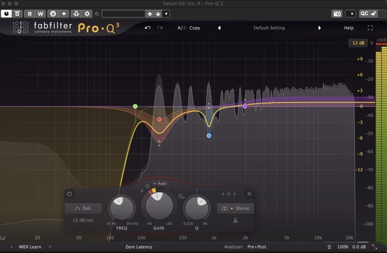
Task: Click the scissors split band icon
Action: 235,220
